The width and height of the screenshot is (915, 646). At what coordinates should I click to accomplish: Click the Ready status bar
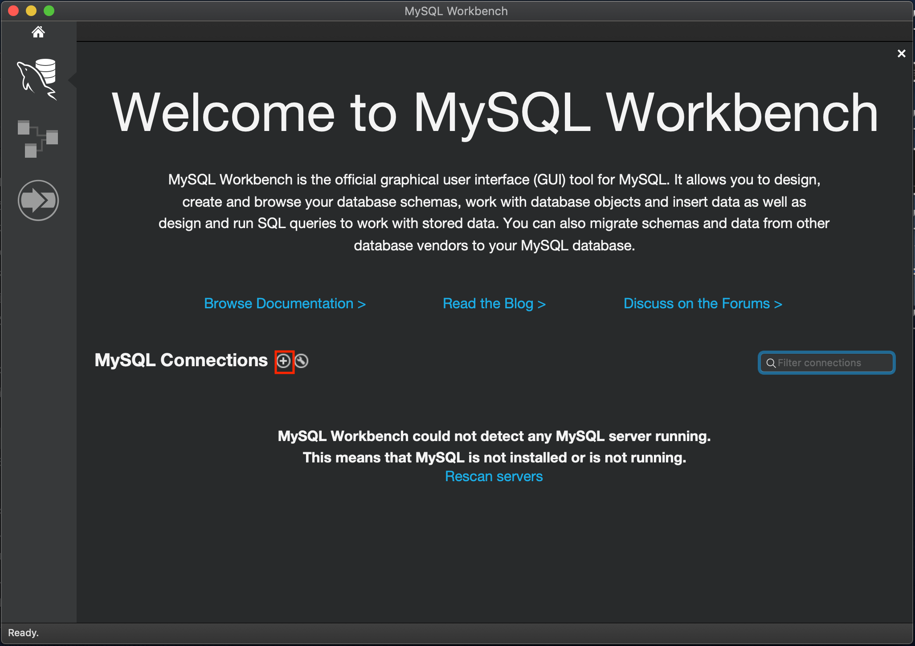point(24,632)
